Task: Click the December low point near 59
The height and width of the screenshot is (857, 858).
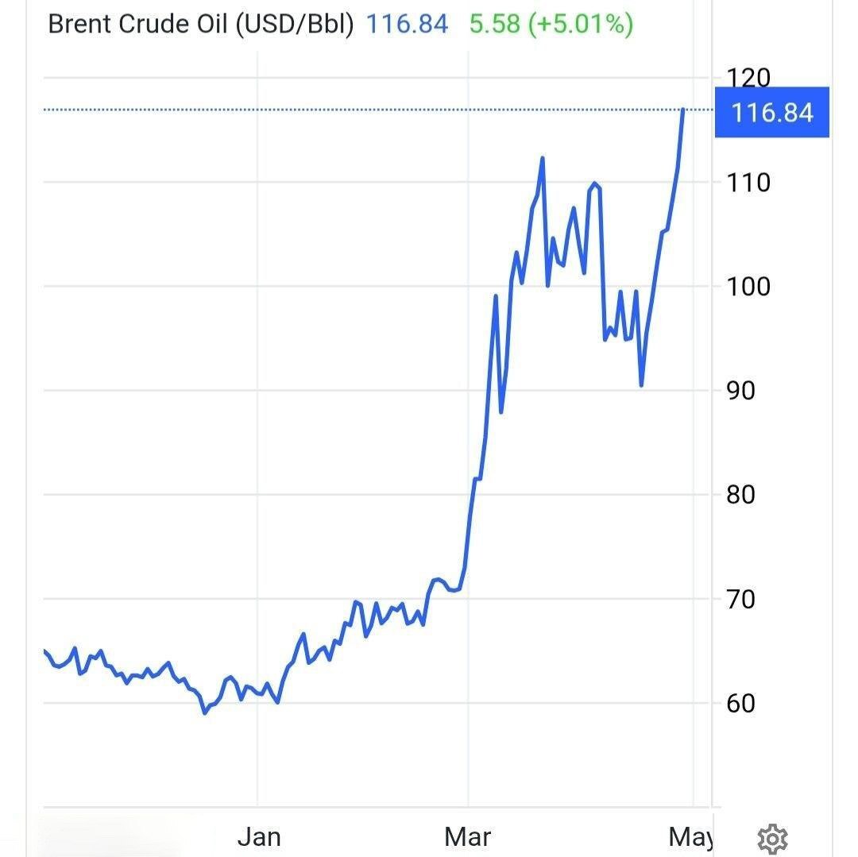Action: click(205, 712)
